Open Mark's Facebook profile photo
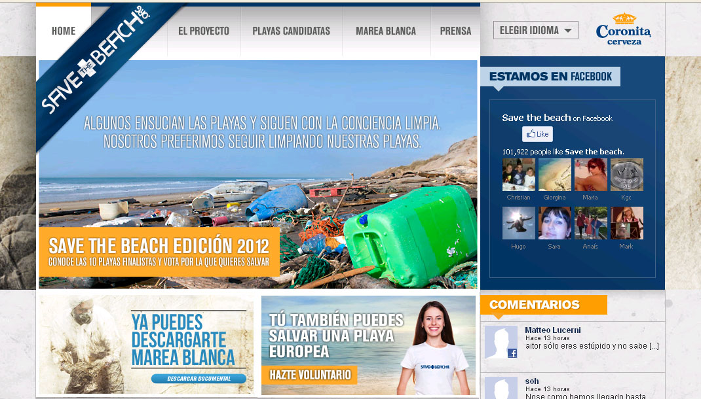Viewport: 701px width, 399px height. tap(627, 223)
